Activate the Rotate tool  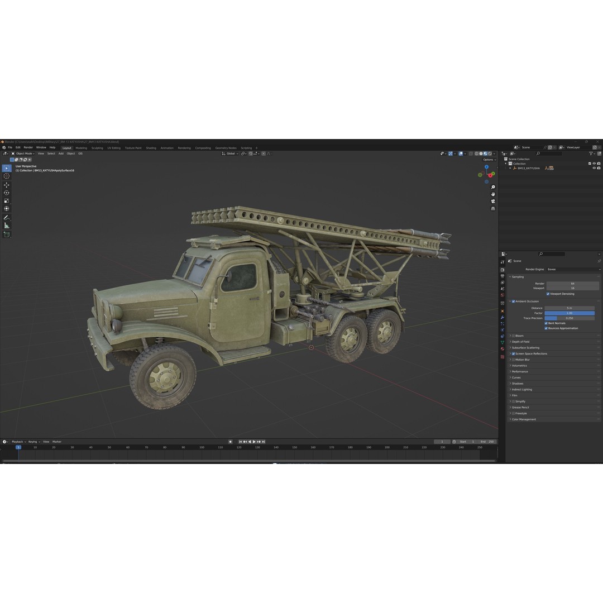pyautogui.click(x=7, y=193)
